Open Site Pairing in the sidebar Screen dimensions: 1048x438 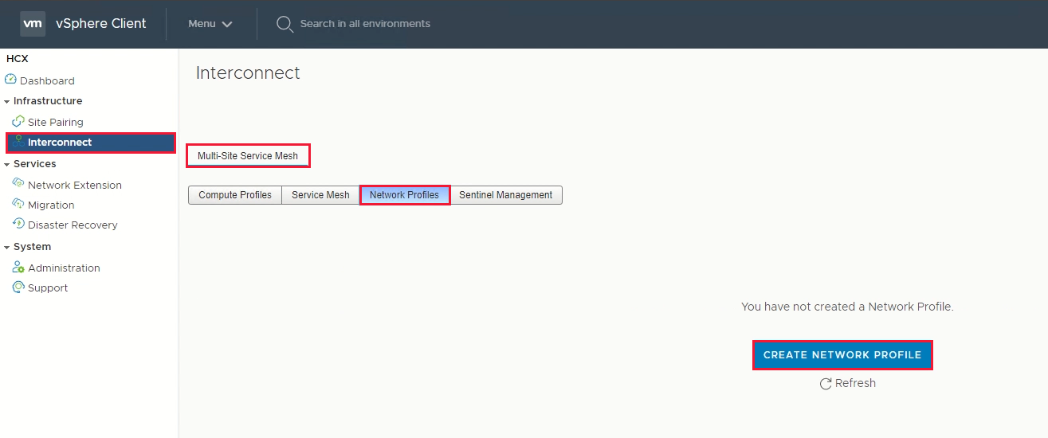56,122
